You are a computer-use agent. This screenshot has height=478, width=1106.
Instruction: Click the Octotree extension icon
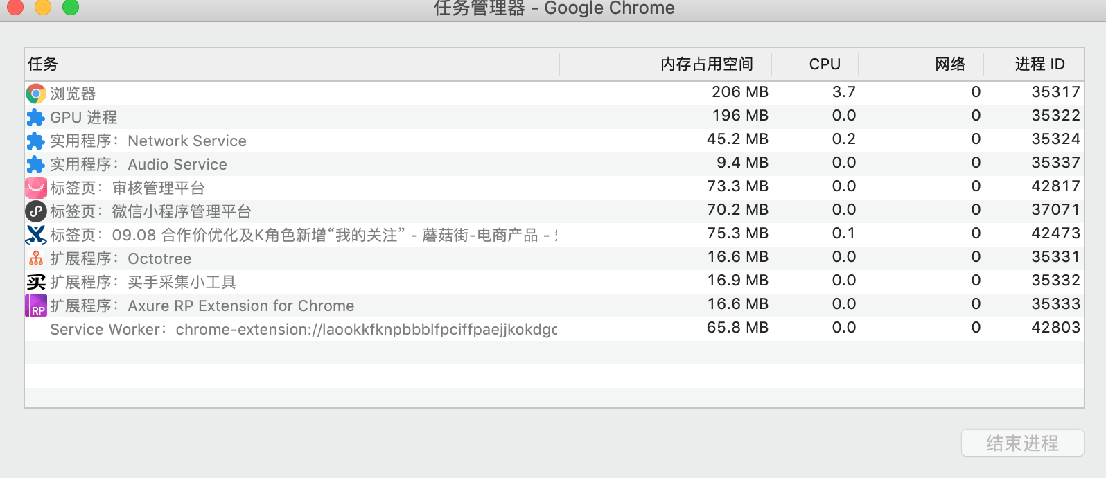pyautogui.click(x=36, y=258)
